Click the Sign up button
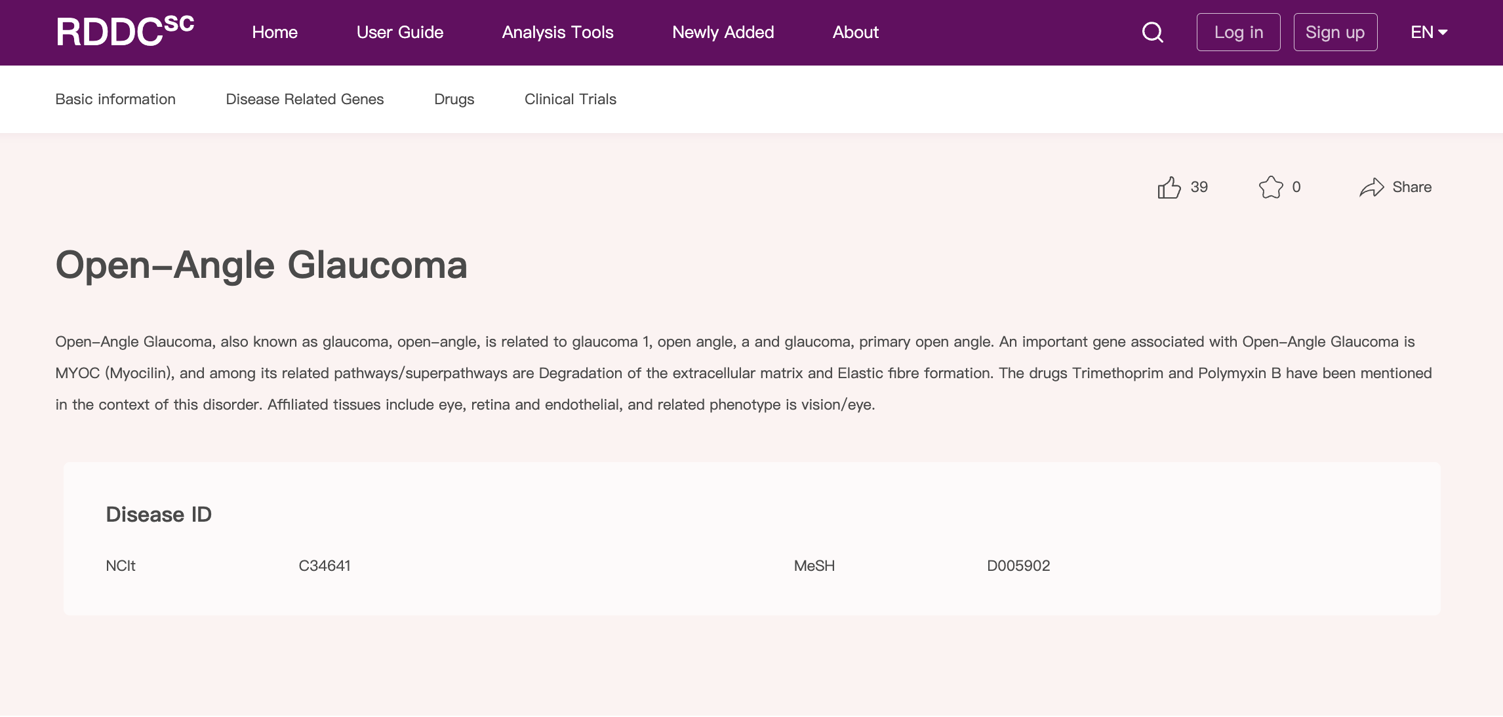The height and width of the screenshot is (717, 1503). coord(1334,32)
